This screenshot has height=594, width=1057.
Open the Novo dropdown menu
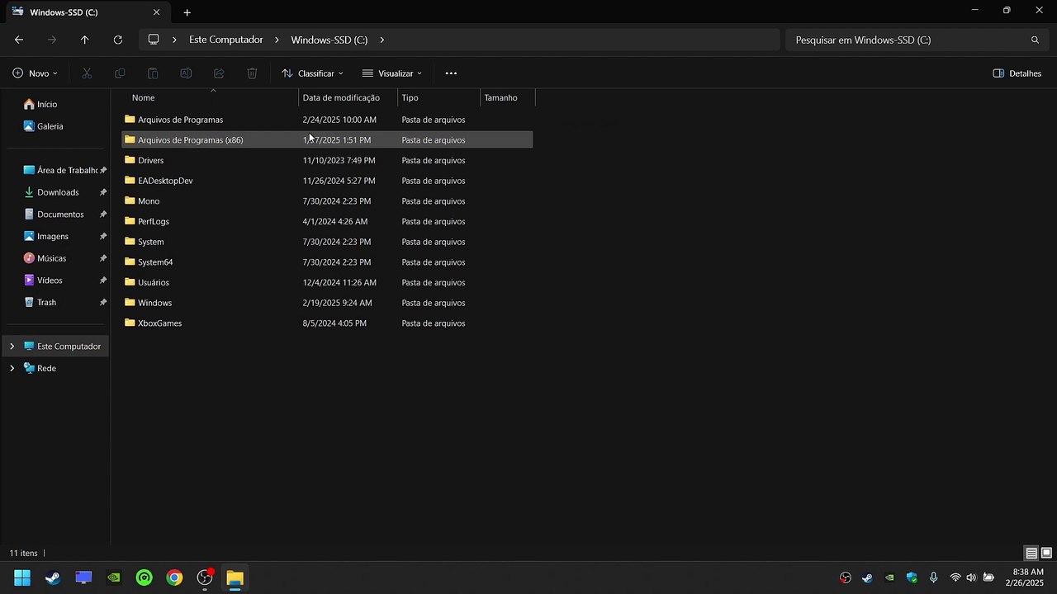point(36,73)
